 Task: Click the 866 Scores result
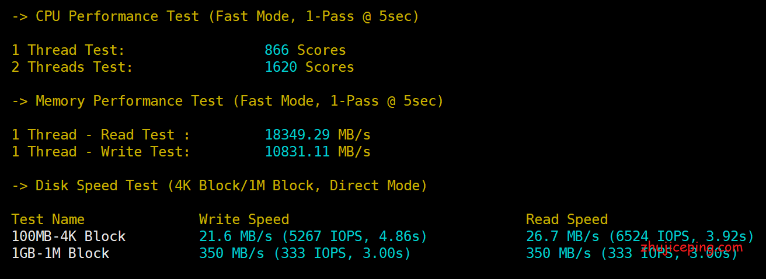point(305,50)
